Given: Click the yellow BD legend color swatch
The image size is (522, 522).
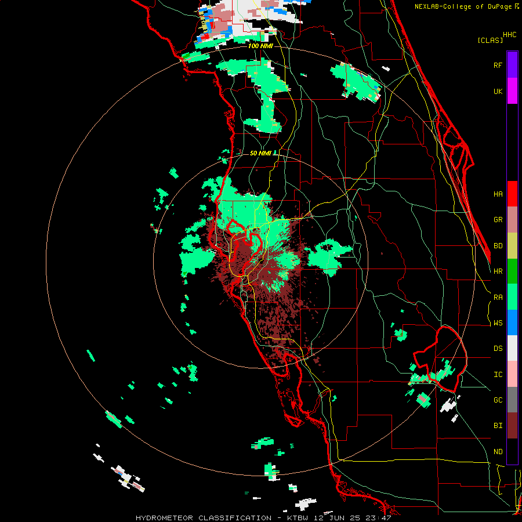Looking at the screenshot, I should [x=512, y=246].
